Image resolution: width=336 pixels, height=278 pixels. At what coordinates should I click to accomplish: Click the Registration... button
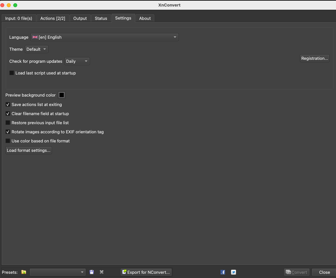click(x=315, y=58)
